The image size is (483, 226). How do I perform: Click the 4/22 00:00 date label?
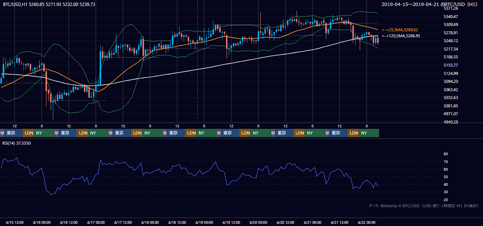pyautogui.click(x=367, y=222)
